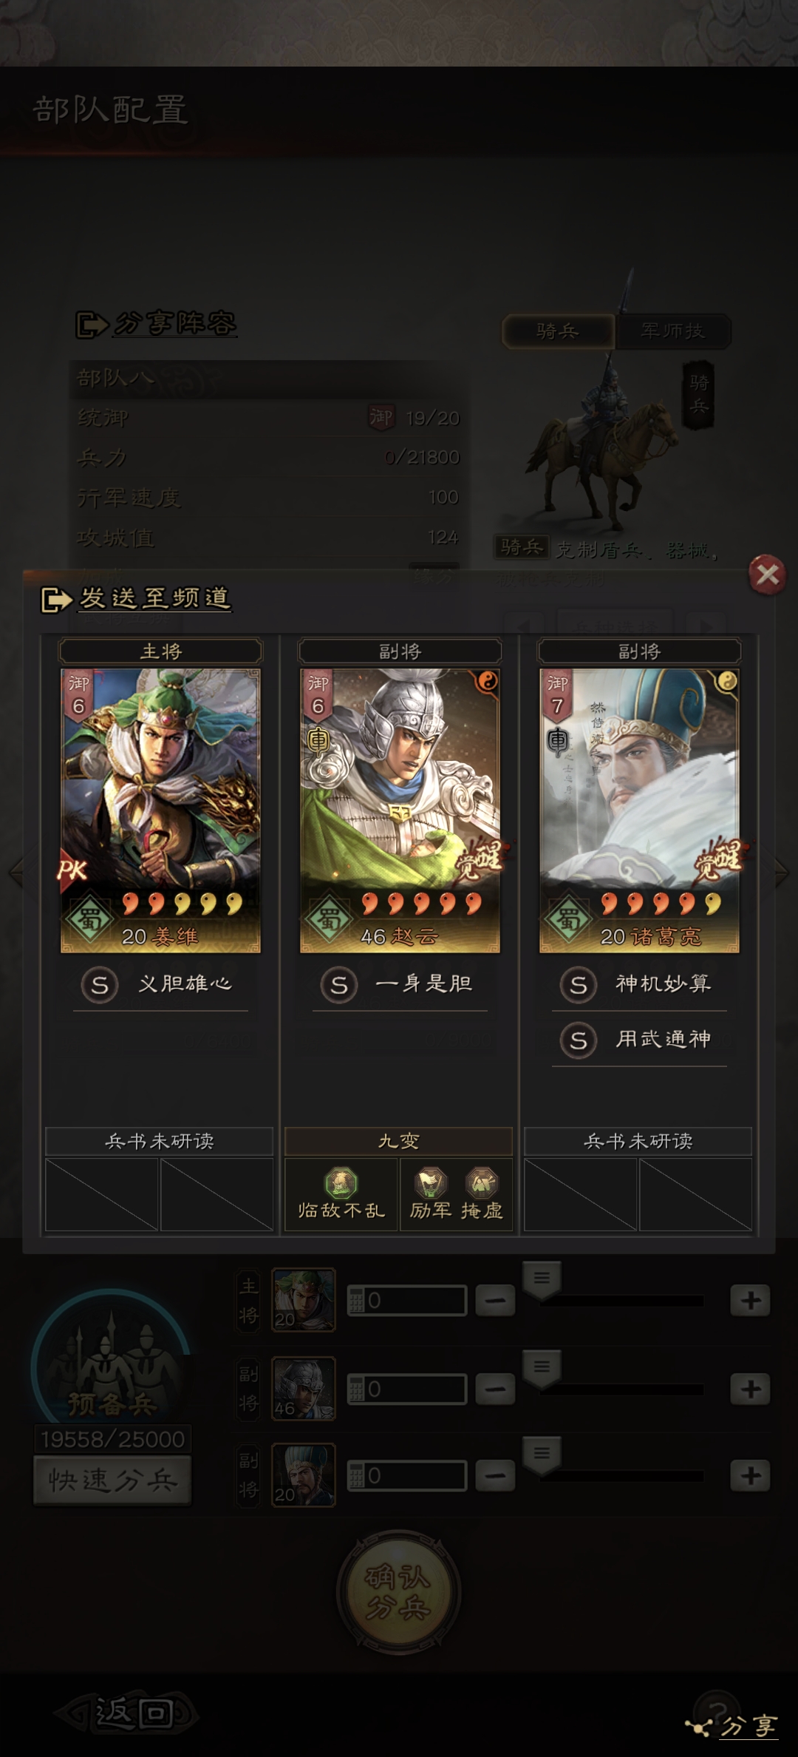The image size is (798, 1757).
Task: Open the 赵云 deputy general card
Action: pos(400,810)
